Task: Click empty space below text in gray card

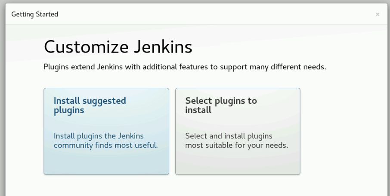Action: tap(238, 163)
